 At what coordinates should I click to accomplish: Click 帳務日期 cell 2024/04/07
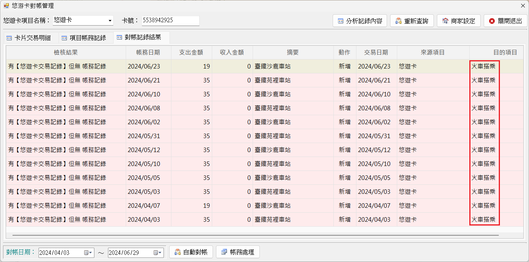[x=148, y=206]
